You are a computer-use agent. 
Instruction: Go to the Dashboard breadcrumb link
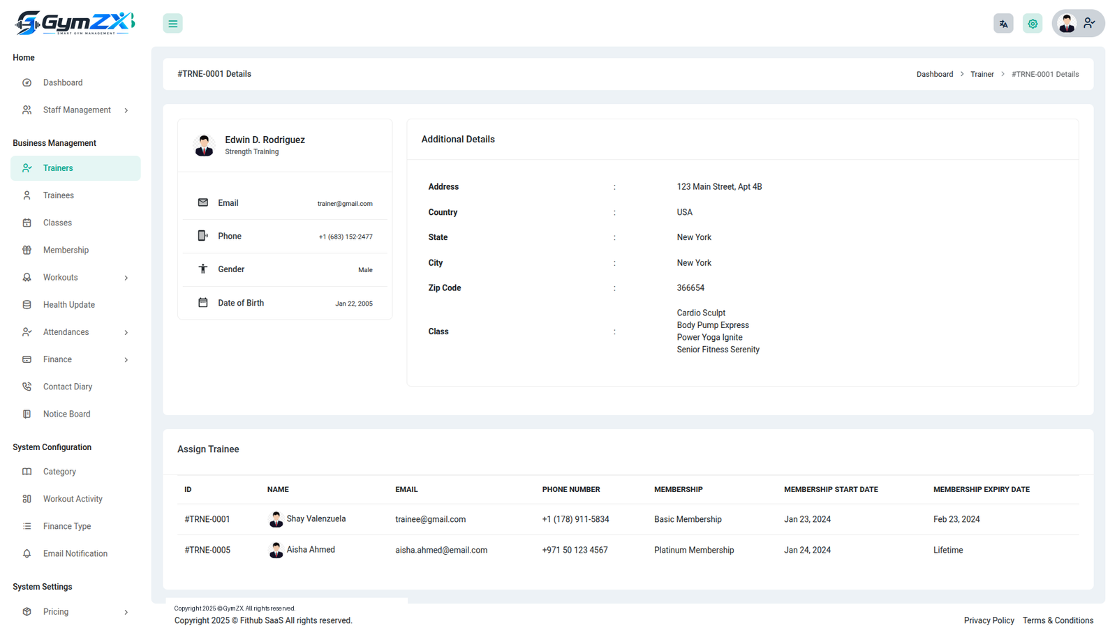934,74
